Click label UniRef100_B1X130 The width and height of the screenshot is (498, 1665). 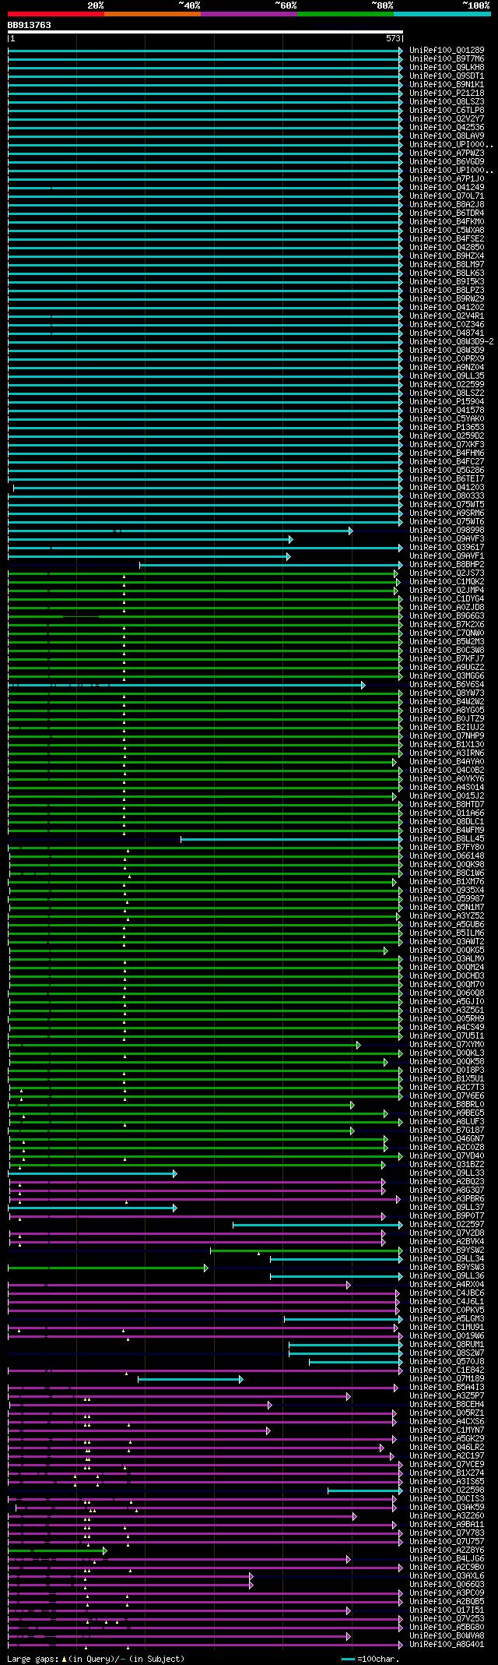tap(447, 744)
